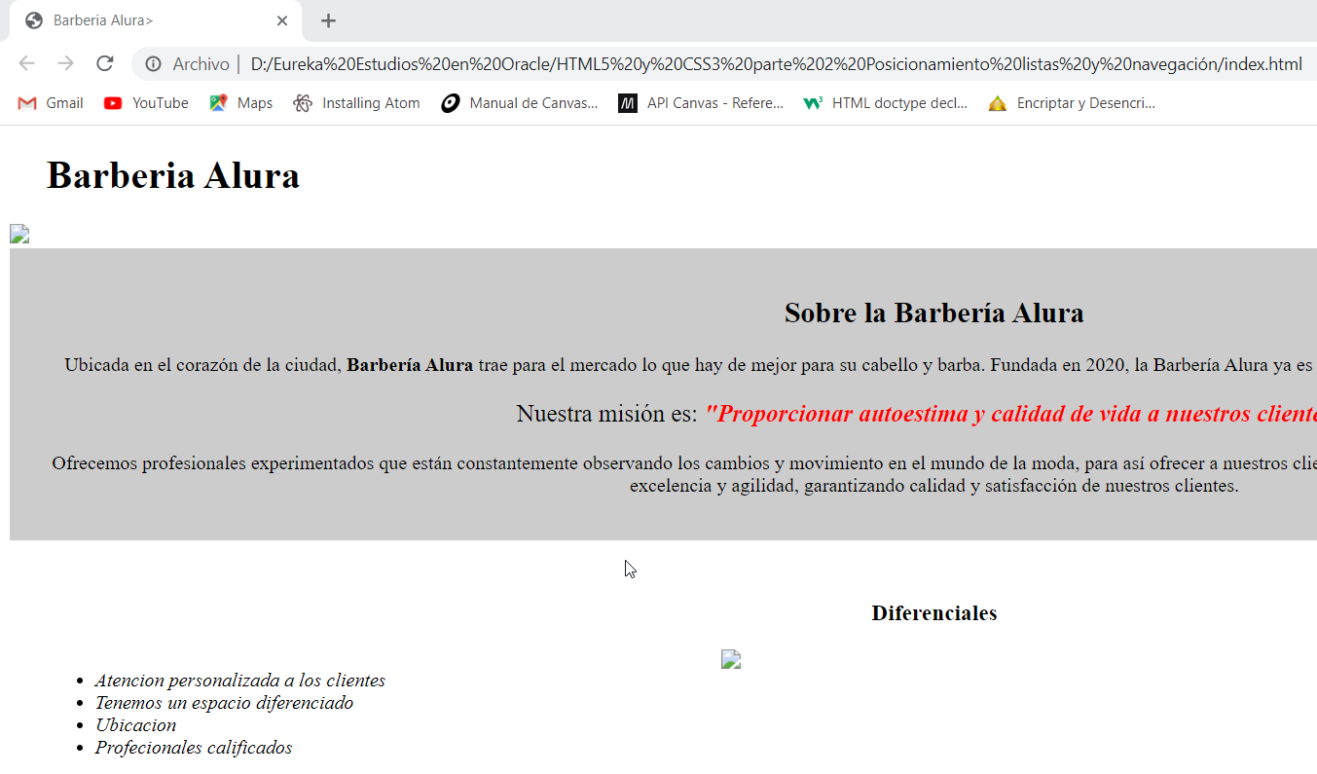The width and height of the screenshot is (1317, 774).
Task: Click the broken image below the page title
Action: click(19, 234)
